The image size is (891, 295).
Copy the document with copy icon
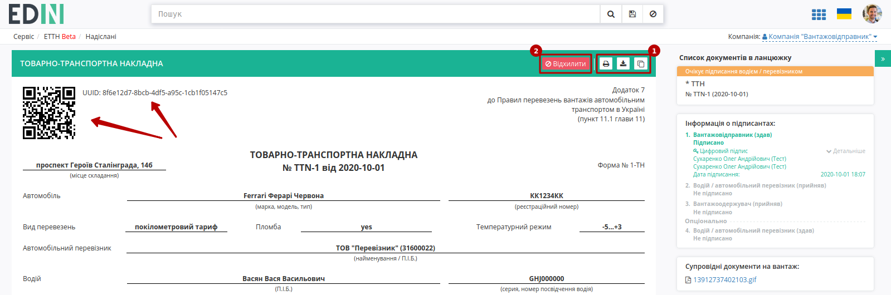[641, 64]
